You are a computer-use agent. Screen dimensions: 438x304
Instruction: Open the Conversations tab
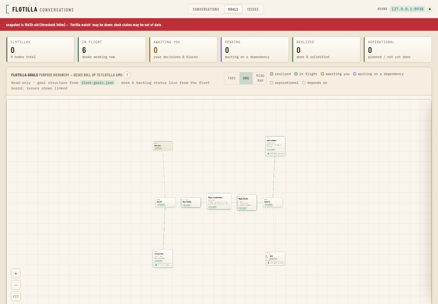(x=206, y=9)
